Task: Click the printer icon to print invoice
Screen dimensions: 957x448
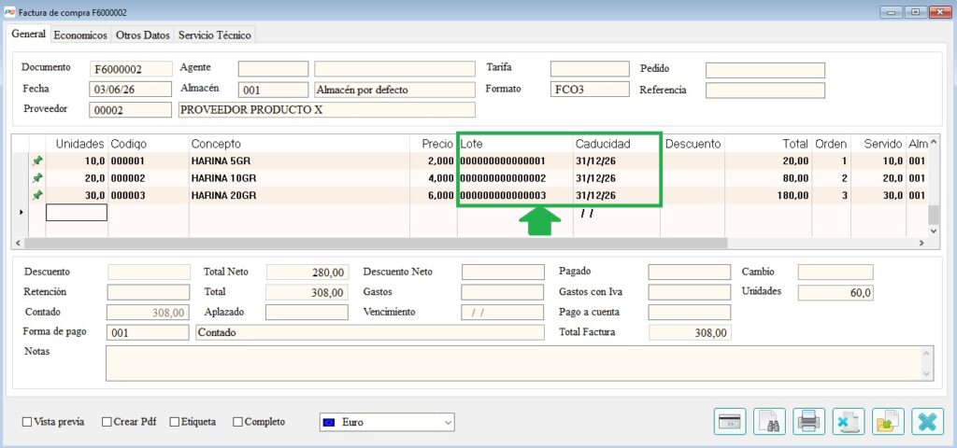Action: pos(809,421)
